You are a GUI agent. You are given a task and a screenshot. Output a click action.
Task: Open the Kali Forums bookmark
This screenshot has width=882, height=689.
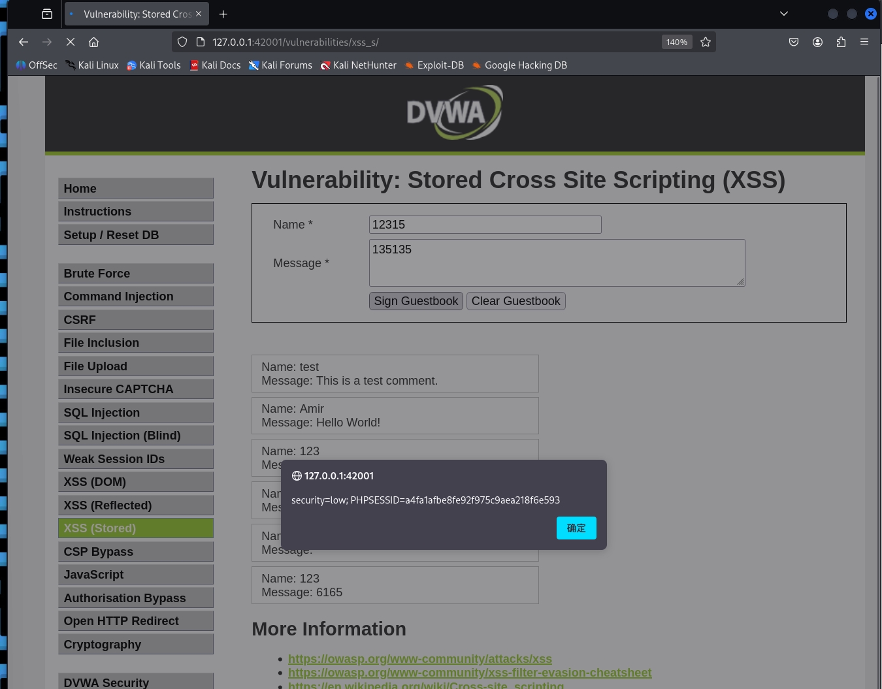(280, 65)
